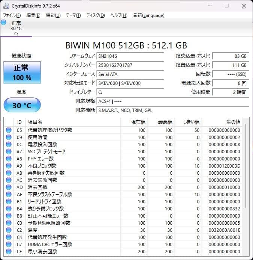Click the 30 °C temperature button
This screenshot has height=260, width=253.
pos(22,105)
